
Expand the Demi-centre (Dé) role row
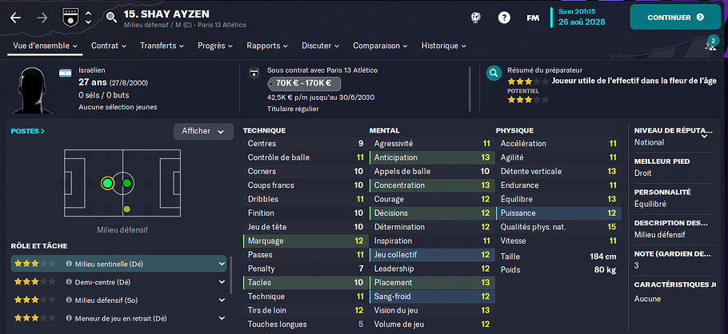222,282
